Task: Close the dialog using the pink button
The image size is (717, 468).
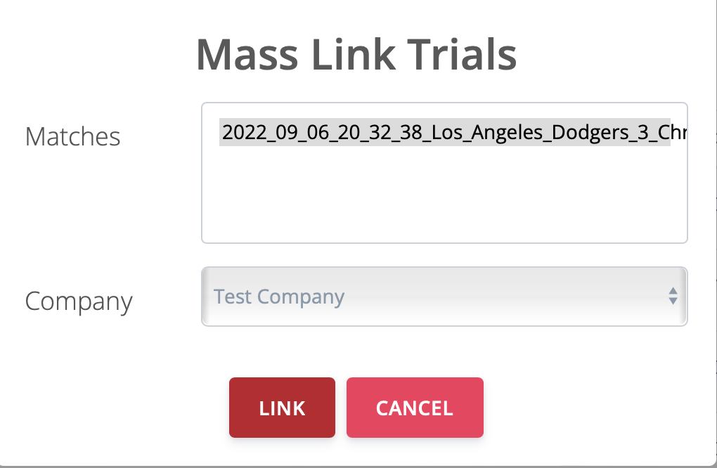Action: click(x=415, y=408)
